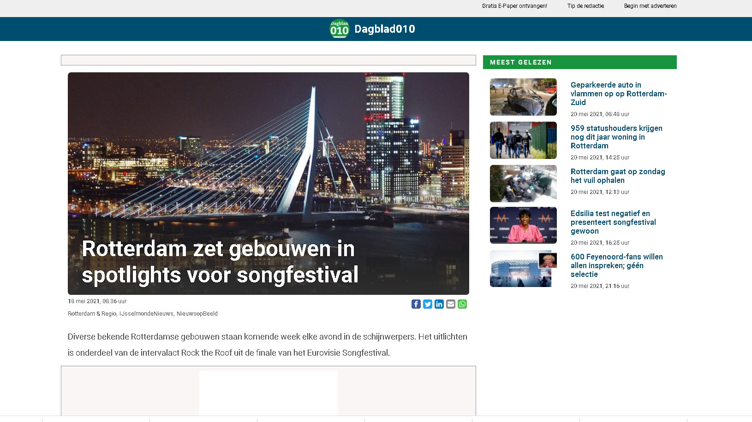
Task: Share article on Facebook icon
Action: click(x=416, y=304)
